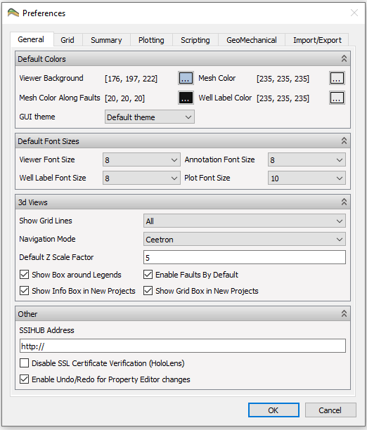Open Mesh Color picker button
The image size is (367, 430).
tap(337, 78)
